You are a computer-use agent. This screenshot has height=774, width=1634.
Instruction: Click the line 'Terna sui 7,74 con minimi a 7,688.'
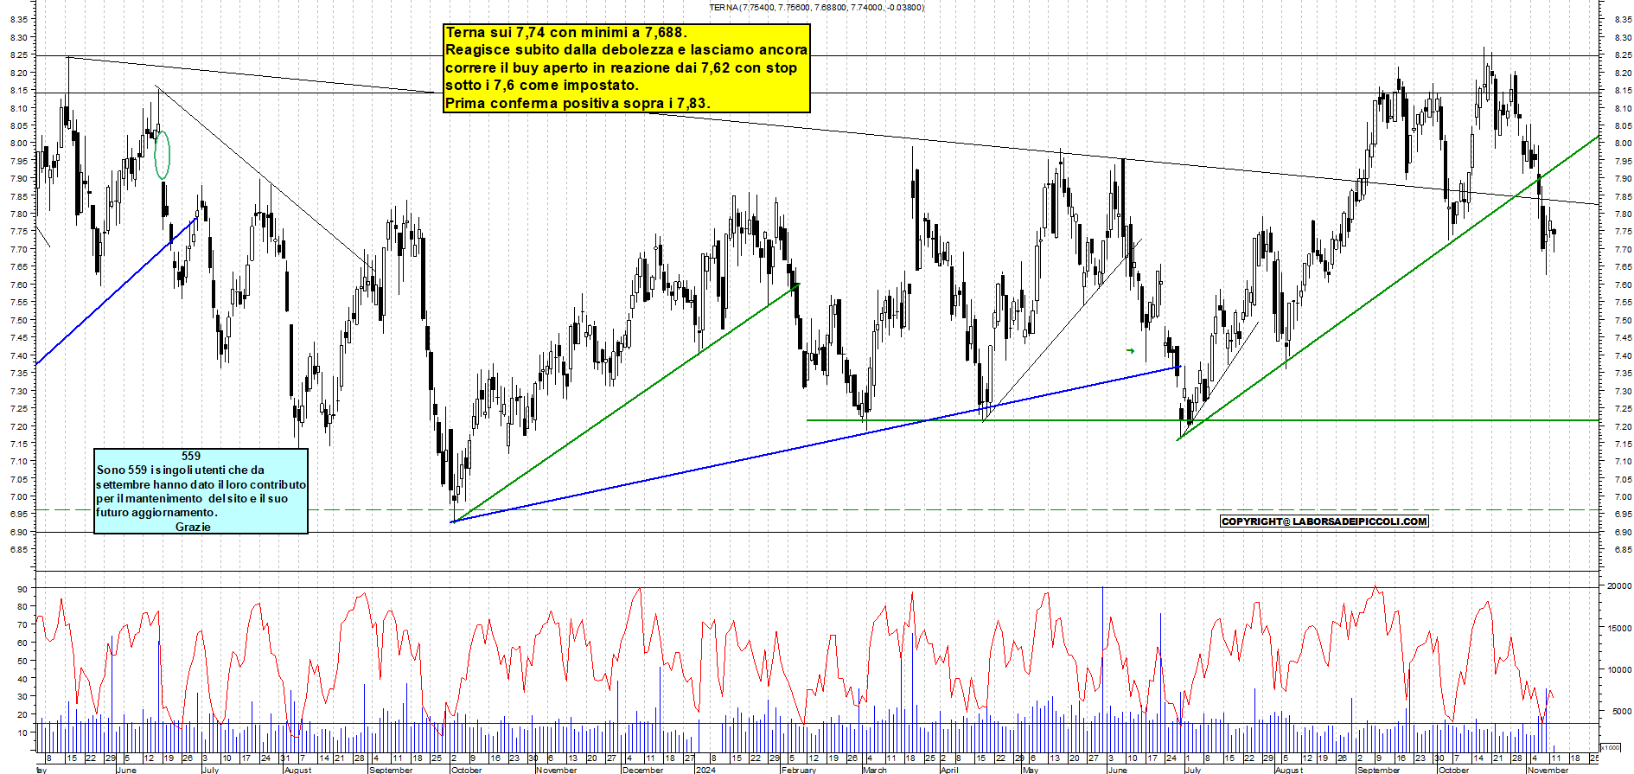pos(565,33)
